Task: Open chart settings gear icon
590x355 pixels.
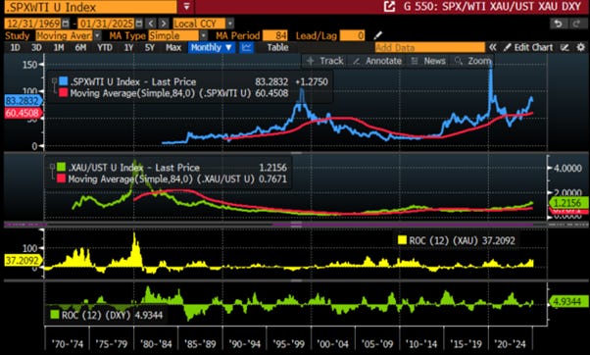Action: (x=581, y=47)
